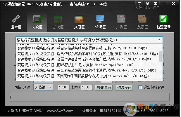
Task: Select 变速模式d from the list
Action: 88,76
